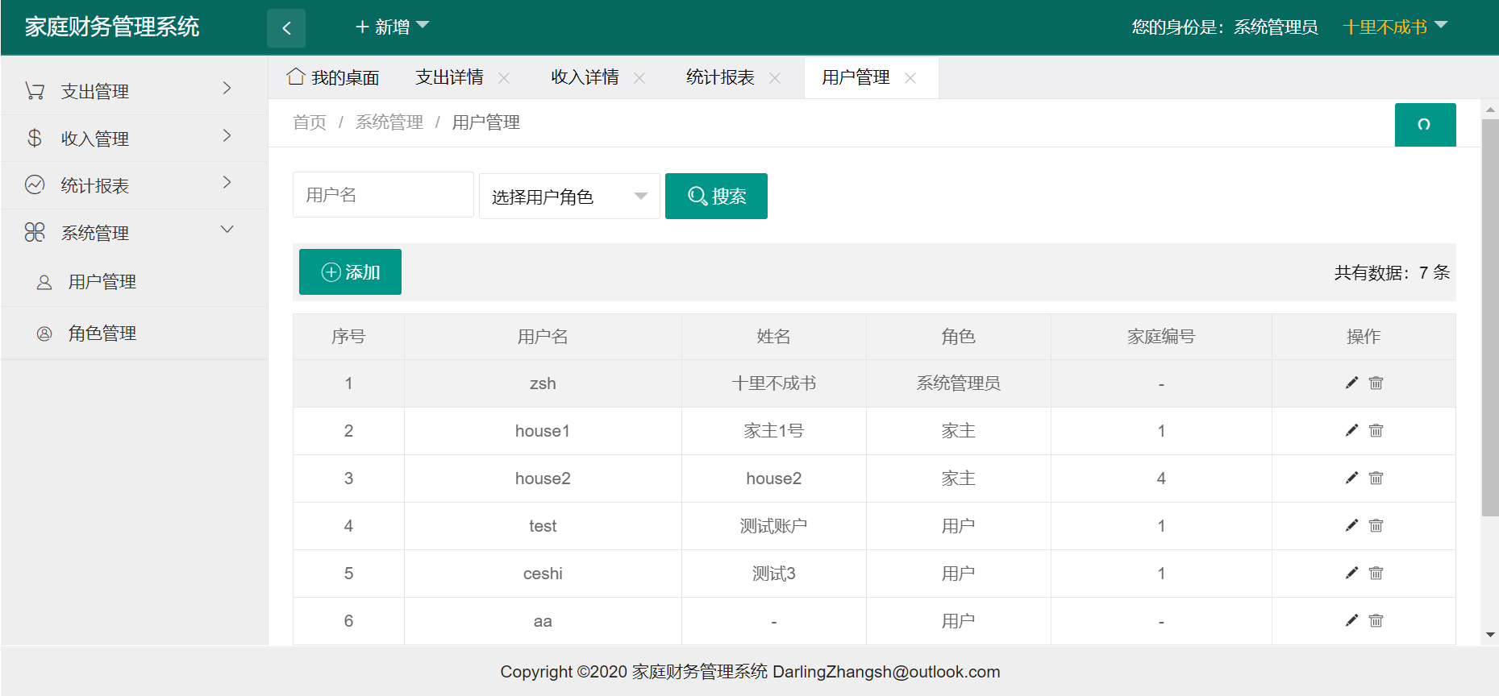Close the 支出详情 tab
This screenshot has width=1499, height=696.
click(x=504, y=78)
